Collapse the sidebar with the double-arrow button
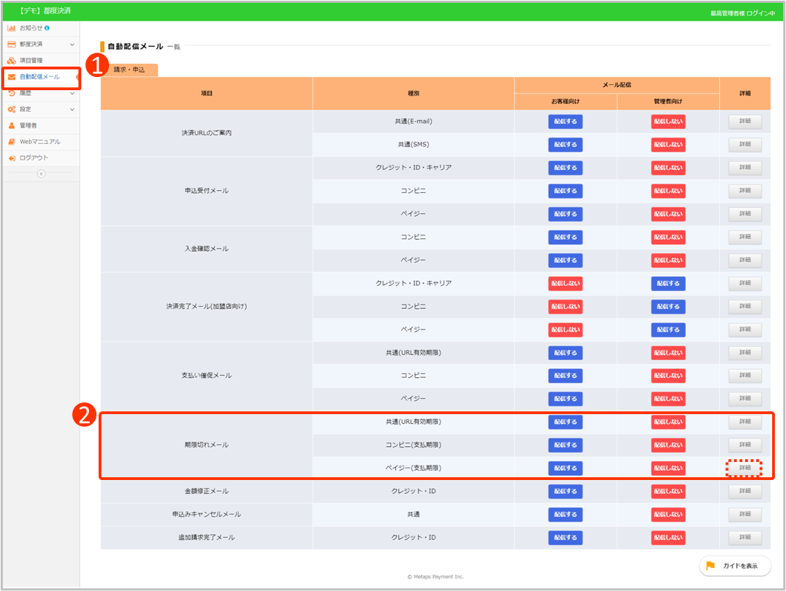The image size is (786, 591). tap(41, 173)
